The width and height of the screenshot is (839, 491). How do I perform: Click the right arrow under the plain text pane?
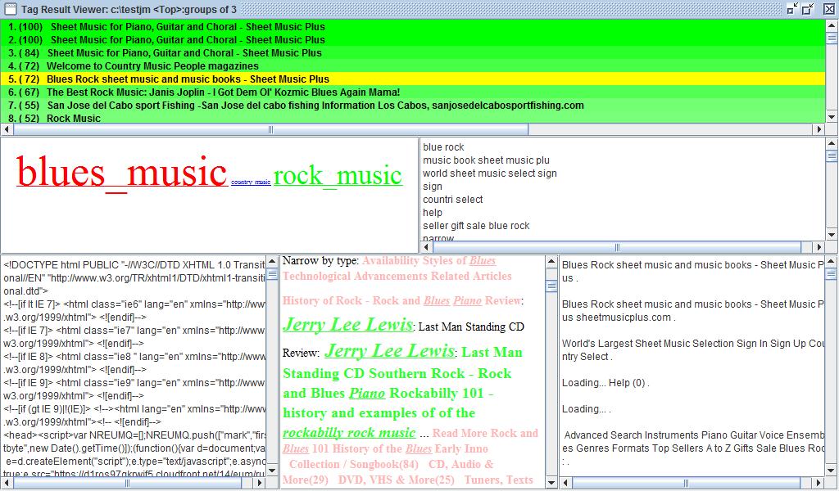819,483
